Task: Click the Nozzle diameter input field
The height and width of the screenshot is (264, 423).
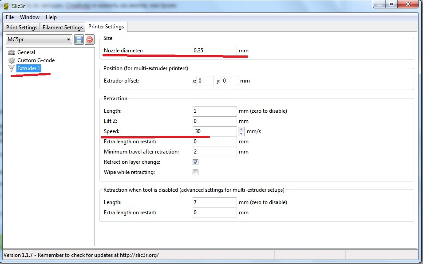Action: [x=214, y=51]
